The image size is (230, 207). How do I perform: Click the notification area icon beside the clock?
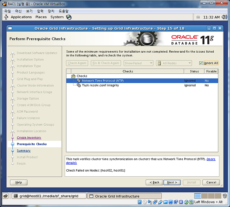198,17
